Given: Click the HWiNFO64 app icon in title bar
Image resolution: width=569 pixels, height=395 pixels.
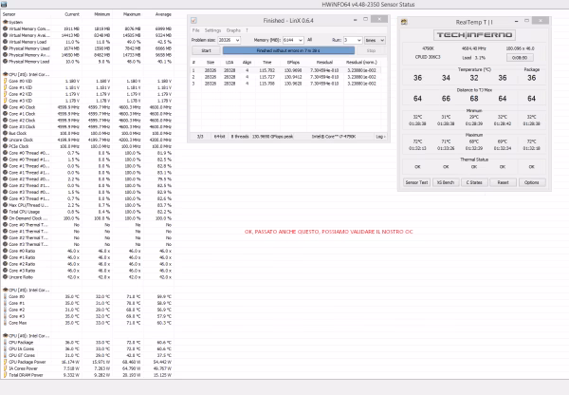Looking at the screenshot, I should [x=4, y=4].
